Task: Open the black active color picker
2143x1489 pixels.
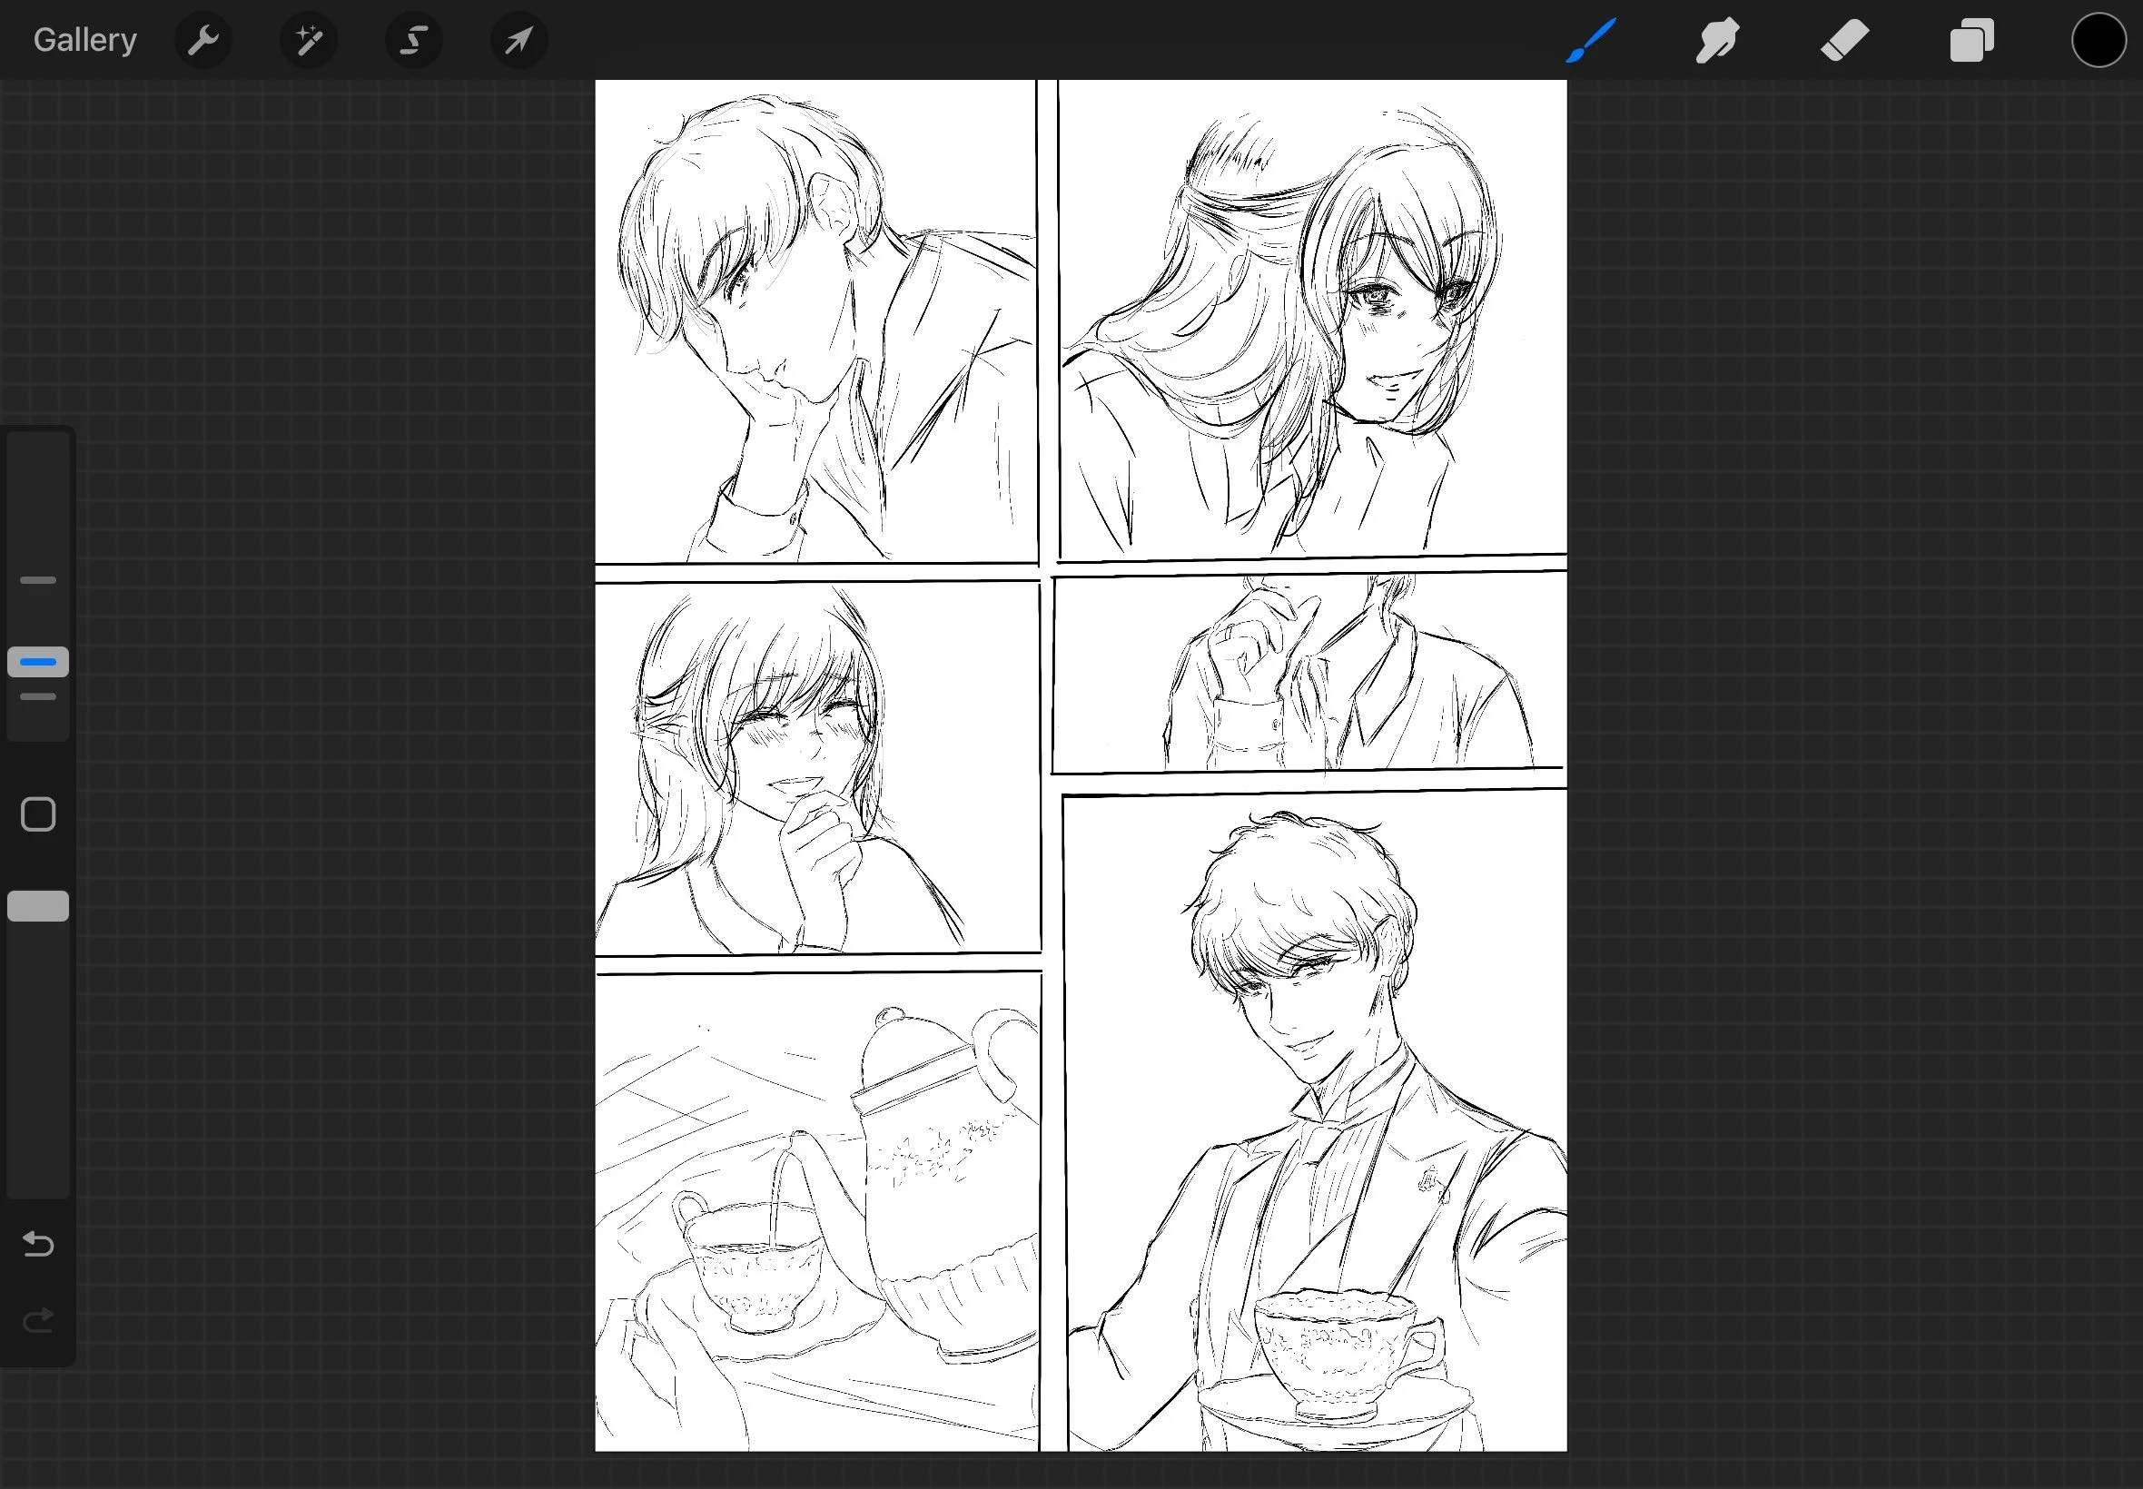Action: coord(2099,40)
